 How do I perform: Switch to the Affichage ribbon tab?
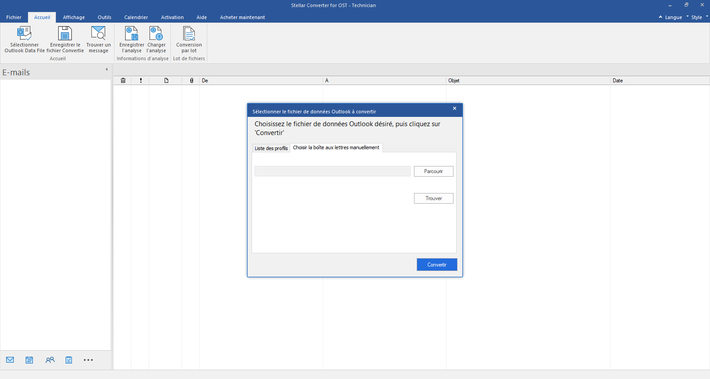pos(74,17)
